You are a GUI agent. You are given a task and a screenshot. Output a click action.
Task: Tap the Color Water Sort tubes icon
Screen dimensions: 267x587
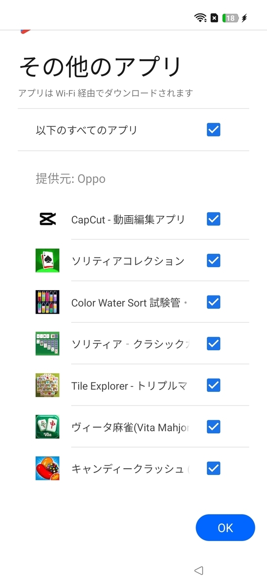(x=47, y=302)
